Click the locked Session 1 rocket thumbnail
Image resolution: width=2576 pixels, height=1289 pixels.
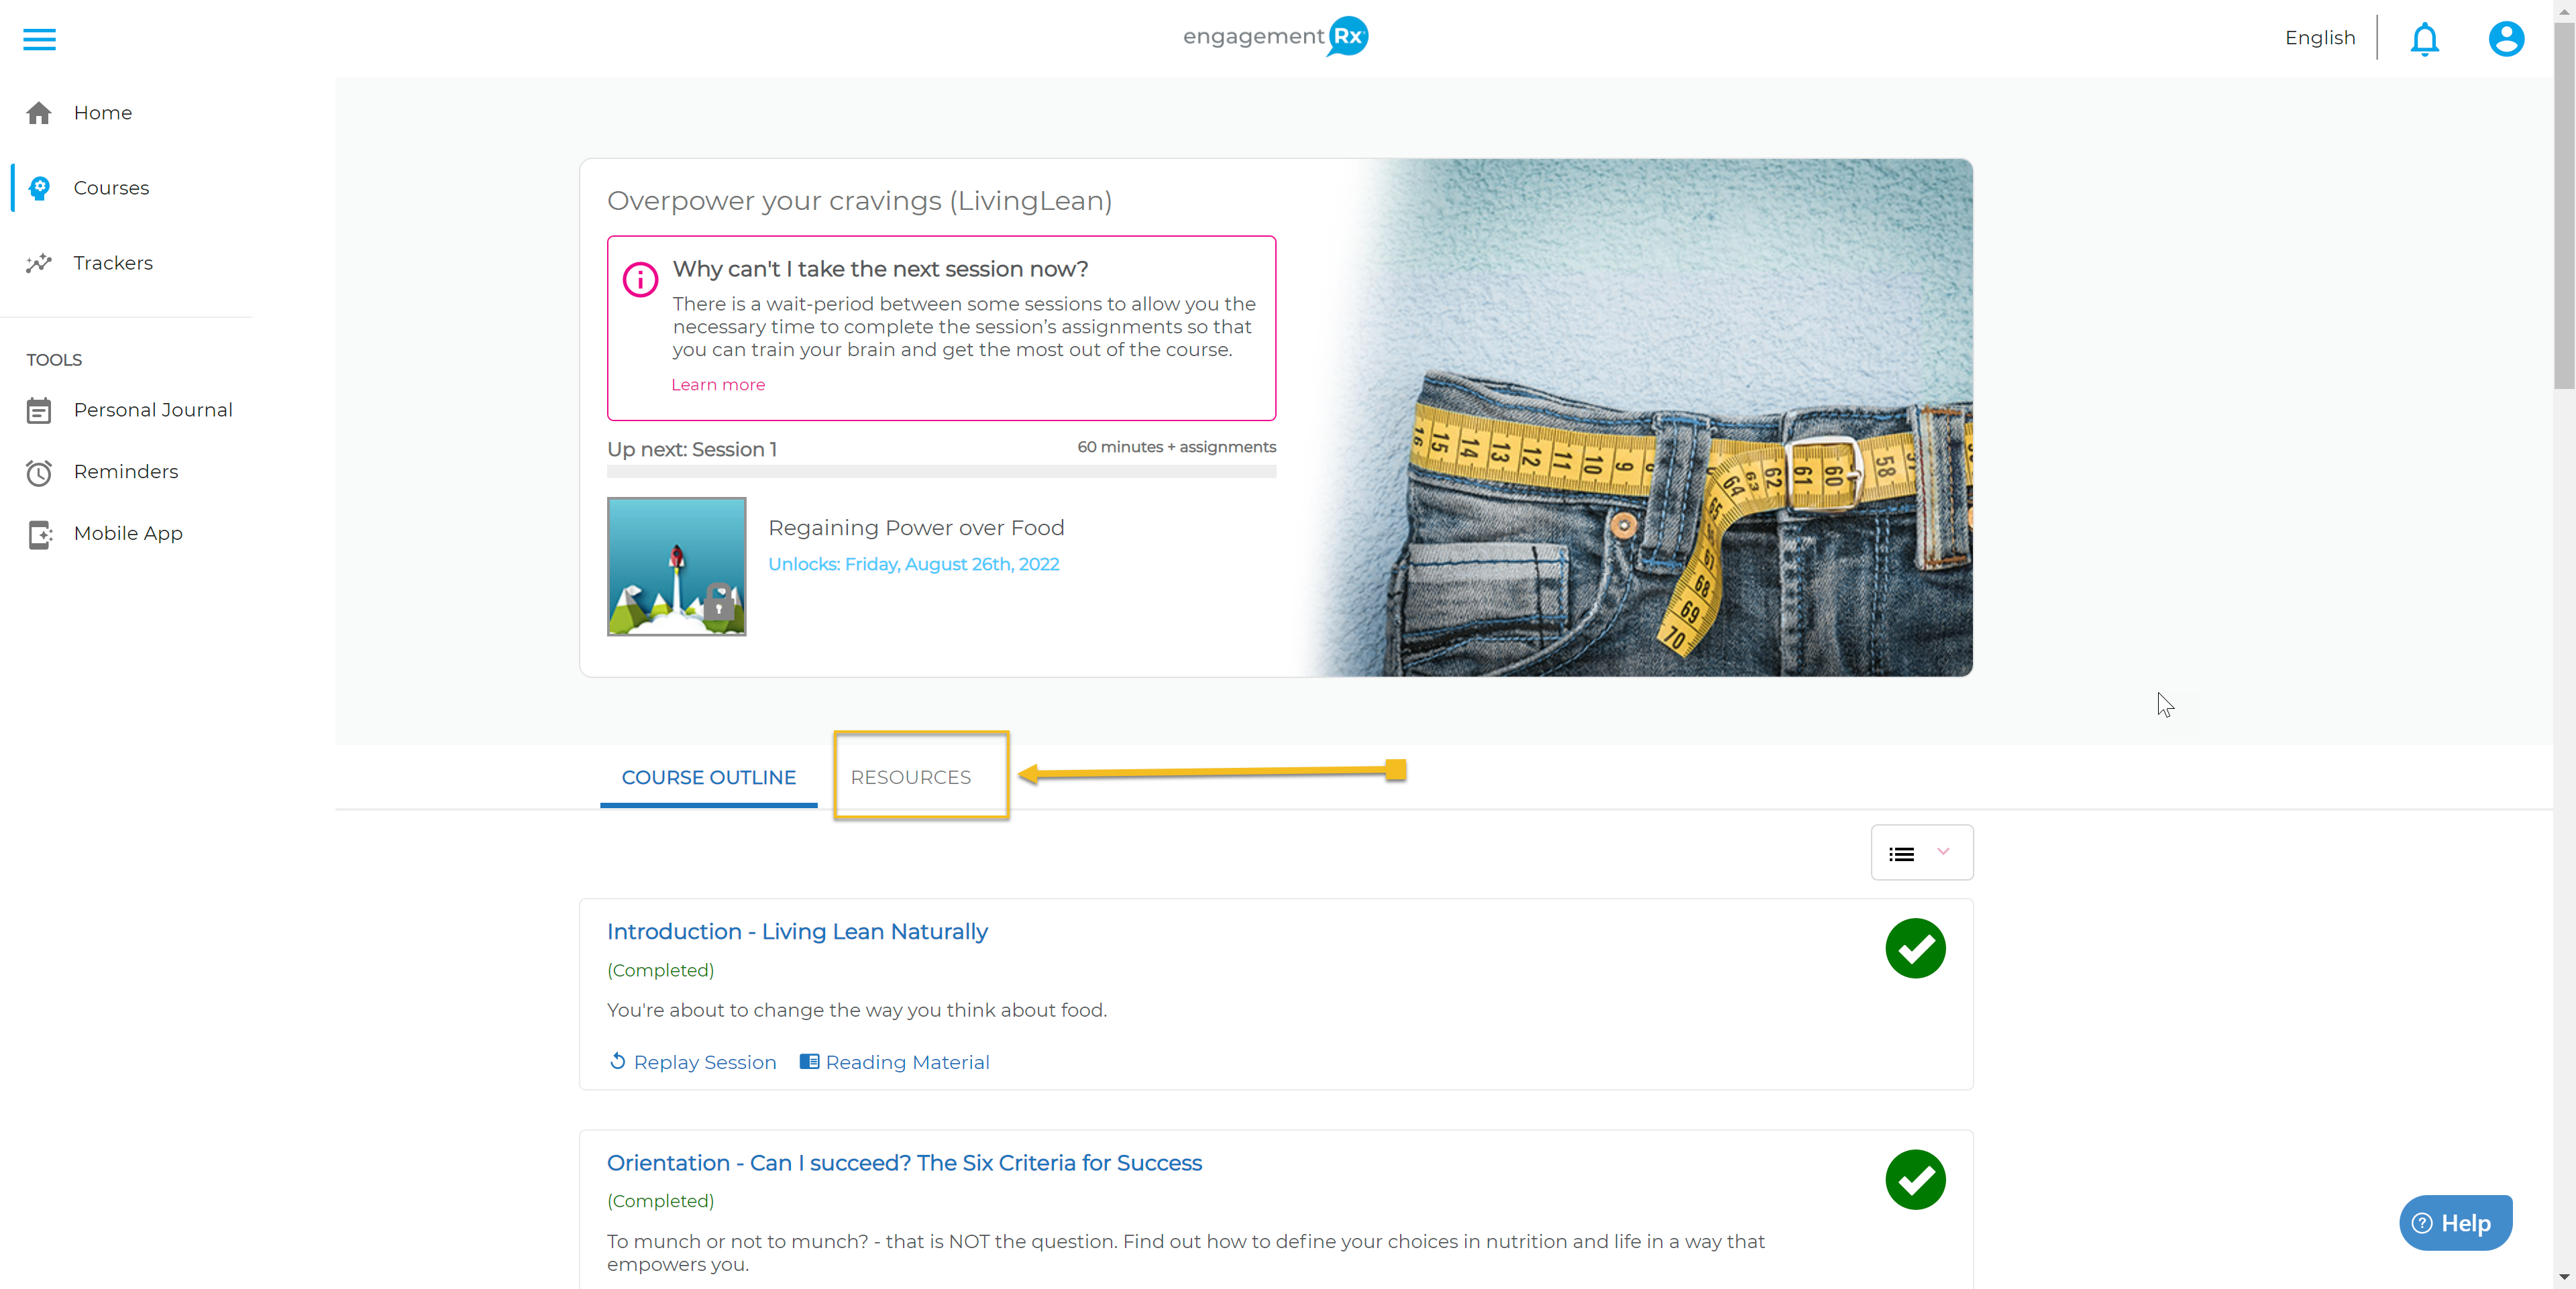click(676, 566)
